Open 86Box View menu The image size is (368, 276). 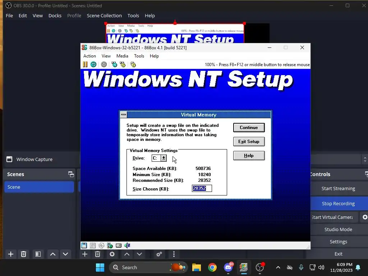tap(106, 56)
